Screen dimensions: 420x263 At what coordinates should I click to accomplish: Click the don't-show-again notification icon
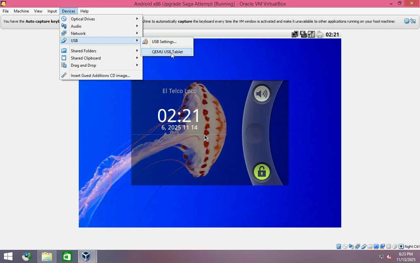[x=413, y=21]
